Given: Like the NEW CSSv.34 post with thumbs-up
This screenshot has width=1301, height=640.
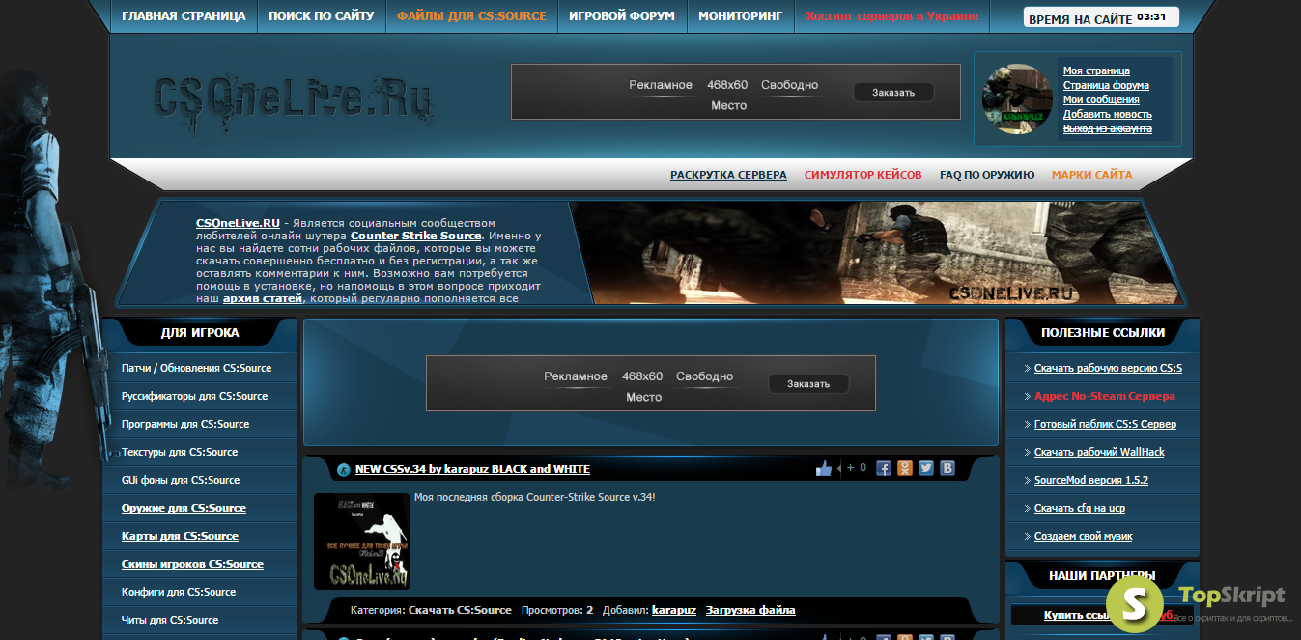Looking at the screenshot, I should tap(823, 468).
